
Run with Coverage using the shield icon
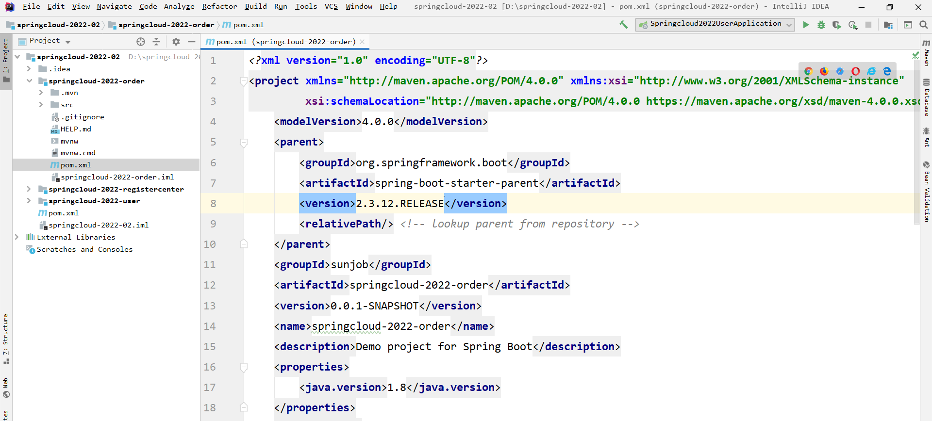point(836,25)
